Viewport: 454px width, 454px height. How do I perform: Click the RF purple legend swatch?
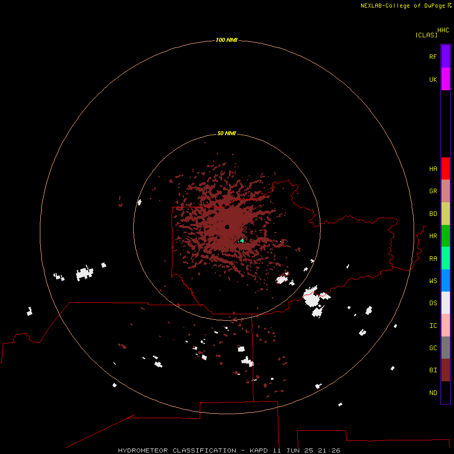[x=445, y=56]
